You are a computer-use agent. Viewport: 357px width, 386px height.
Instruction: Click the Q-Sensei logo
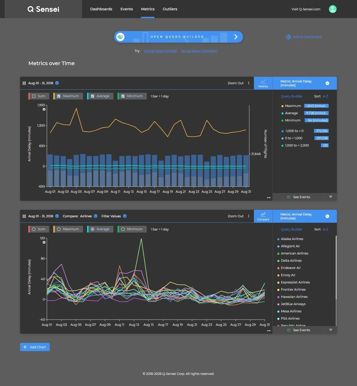tap(43, 9)
